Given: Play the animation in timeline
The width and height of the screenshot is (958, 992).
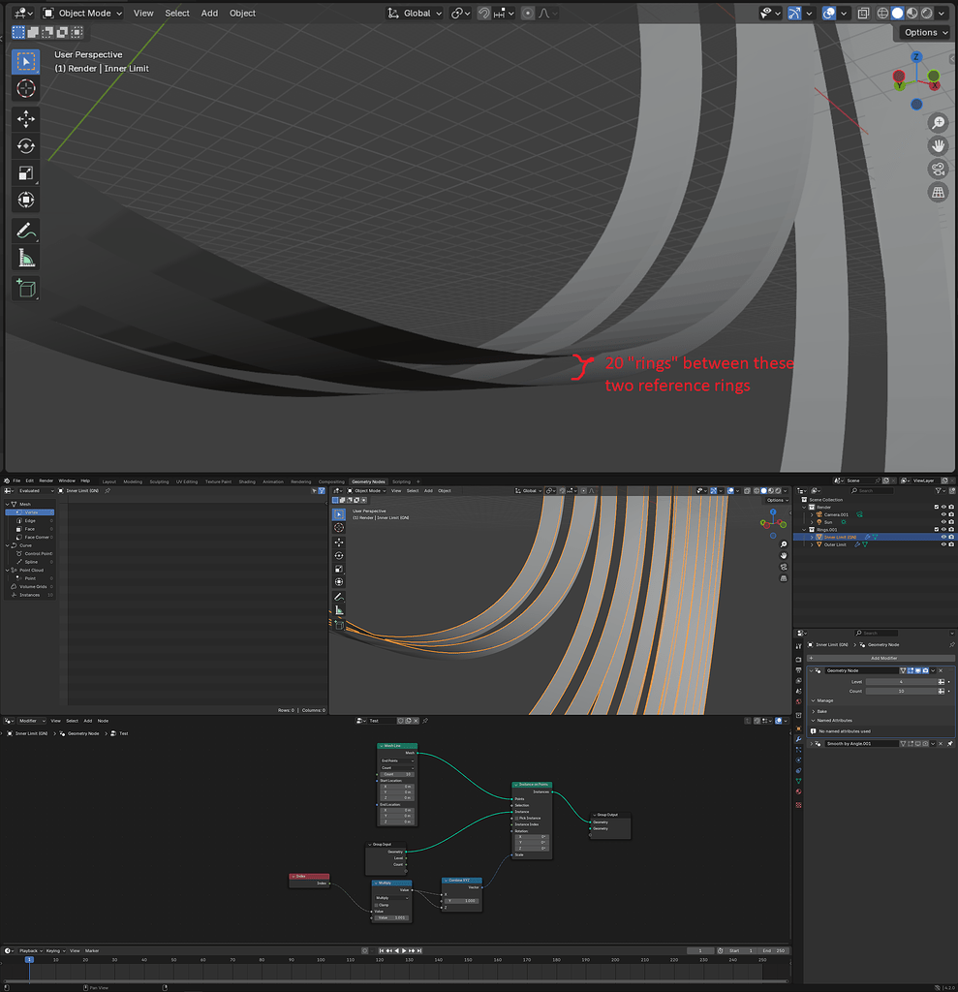Looking at the screenshot, I should tap(404, 951).
